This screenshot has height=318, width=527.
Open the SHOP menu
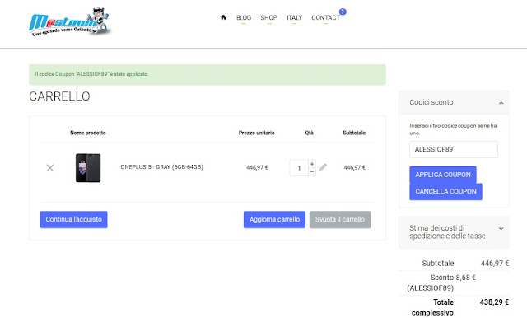click(x=269, y=18)
